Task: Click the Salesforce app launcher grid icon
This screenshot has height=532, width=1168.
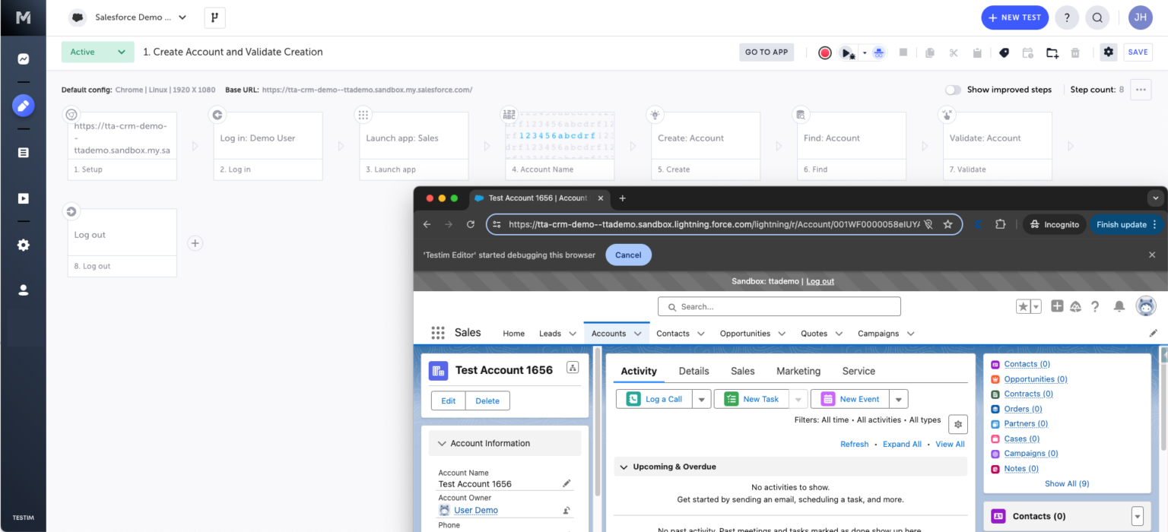Action: point(438,333)
